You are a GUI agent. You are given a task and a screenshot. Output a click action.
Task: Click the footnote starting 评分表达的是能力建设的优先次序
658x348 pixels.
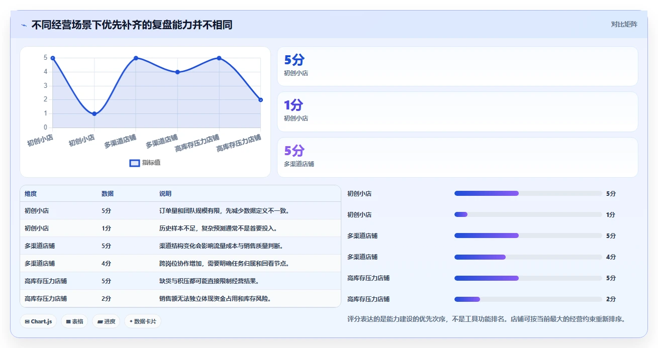486,319
